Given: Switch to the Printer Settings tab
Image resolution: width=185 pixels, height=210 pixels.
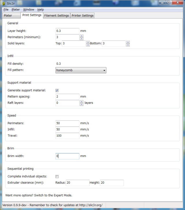Looking at the screenshot, I should coord(82,16).
